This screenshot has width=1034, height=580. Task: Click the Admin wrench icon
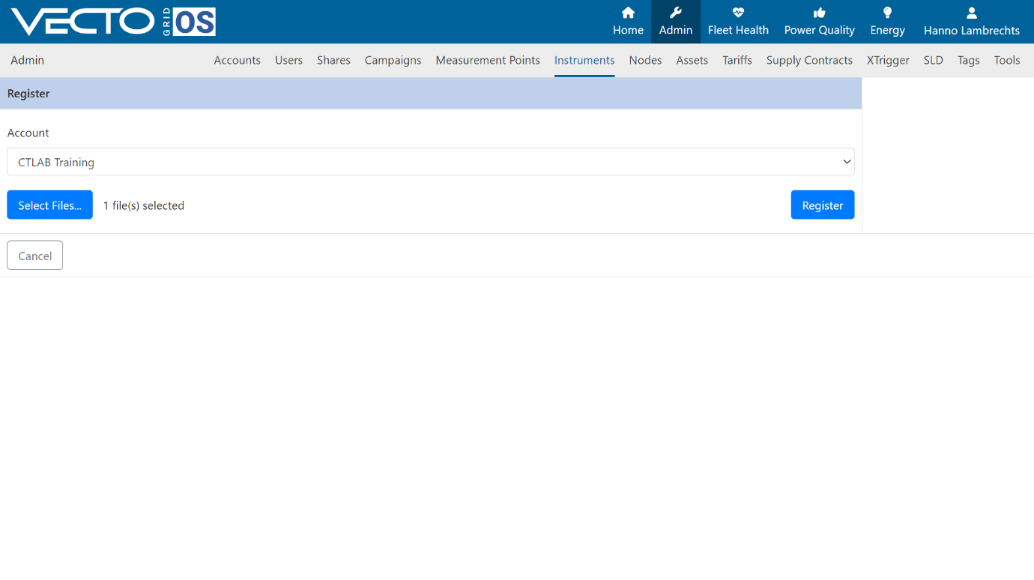(675, 13)
